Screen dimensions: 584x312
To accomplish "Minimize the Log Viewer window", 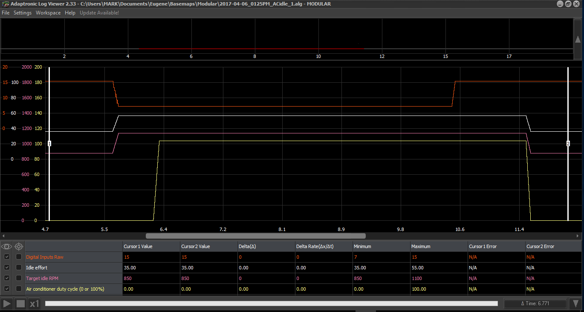I will pos(560,4).
